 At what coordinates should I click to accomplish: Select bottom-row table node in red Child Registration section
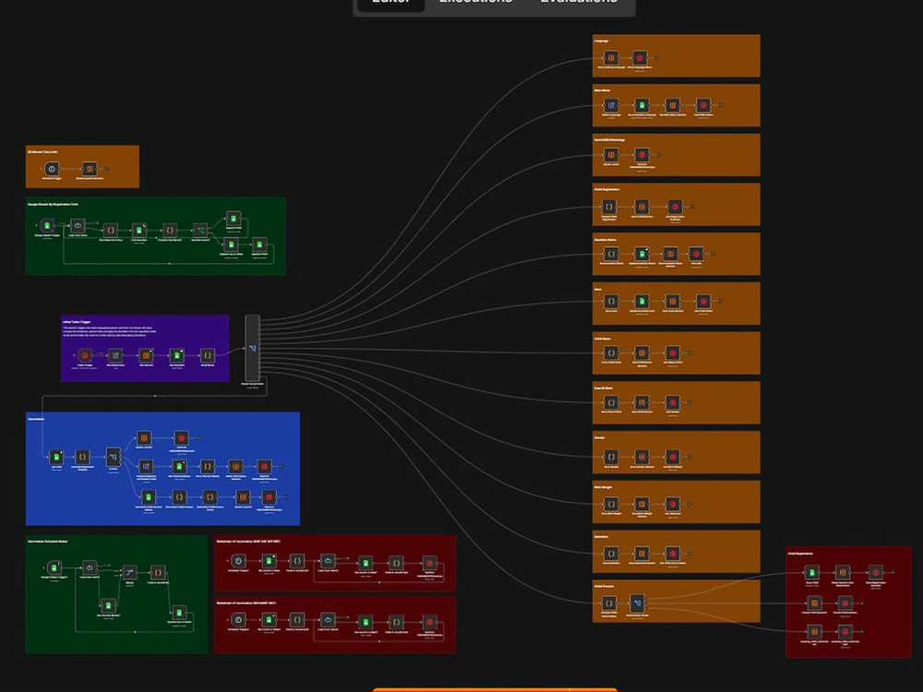point(814,632)
